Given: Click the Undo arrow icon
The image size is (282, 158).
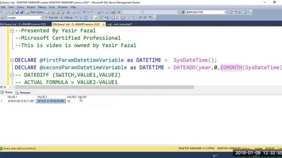Looking at the screenshot, I should point(84,12).
